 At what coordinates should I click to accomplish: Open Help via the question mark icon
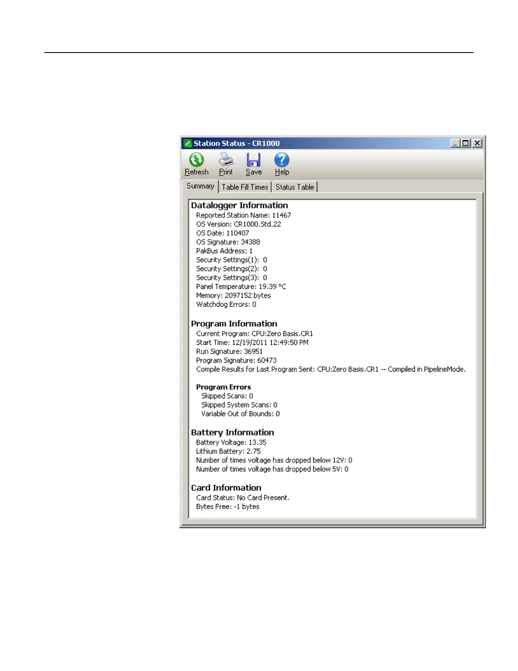click(x=282, y=160)
